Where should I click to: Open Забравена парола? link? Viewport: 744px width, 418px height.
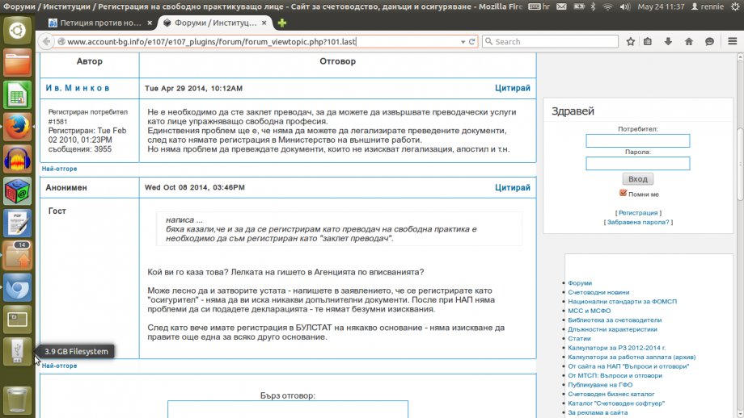(638, 222)
